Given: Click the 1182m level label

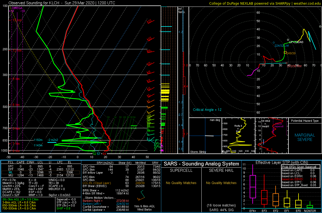Looking at the screenshot, I should click(x=38, y=140).
